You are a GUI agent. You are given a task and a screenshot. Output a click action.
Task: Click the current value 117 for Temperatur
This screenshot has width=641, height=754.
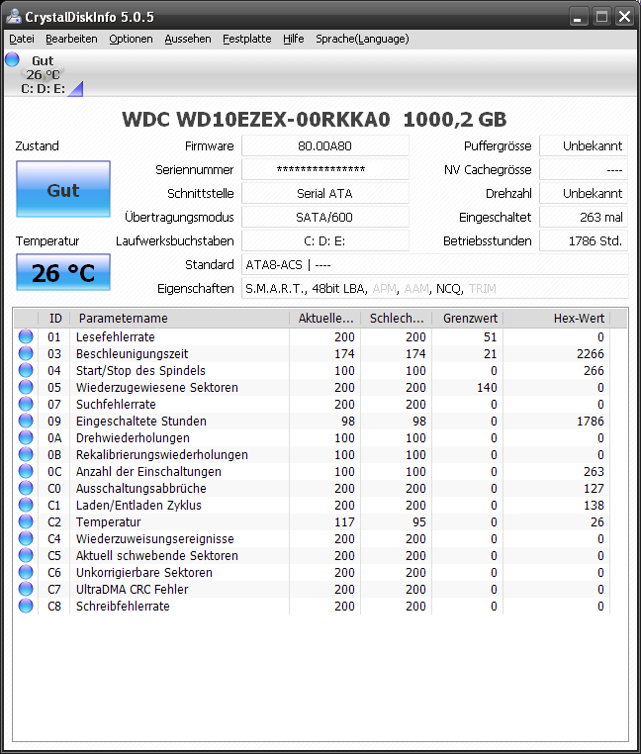pyautogui.click(x=344, y=522)
